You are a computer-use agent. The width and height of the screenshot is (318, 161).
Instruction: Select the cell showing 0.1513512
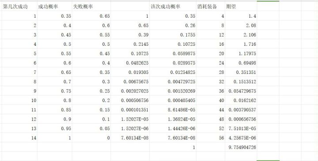tap(241, 82)
